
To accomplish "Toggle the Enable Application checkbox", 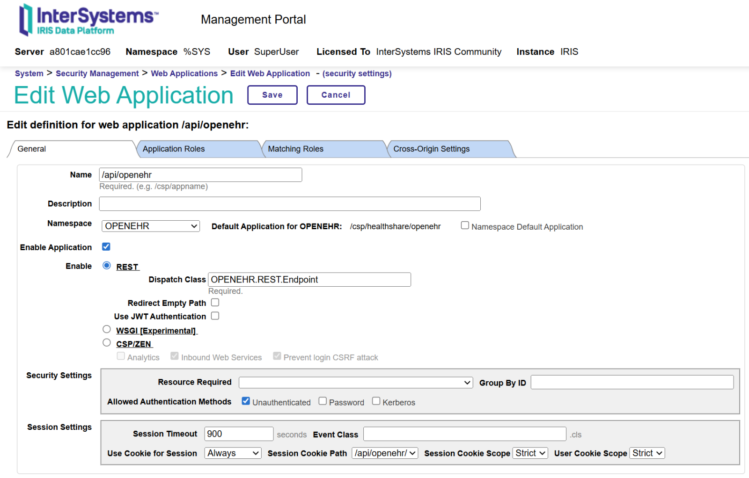I will pyautogui.click(x=106, y=247).
